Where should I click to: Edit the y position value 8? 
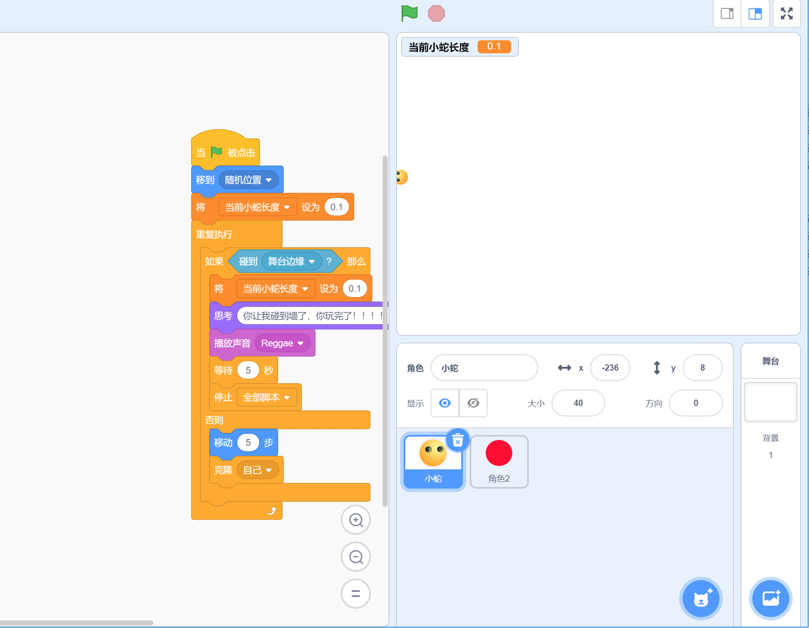click(703, 368)
